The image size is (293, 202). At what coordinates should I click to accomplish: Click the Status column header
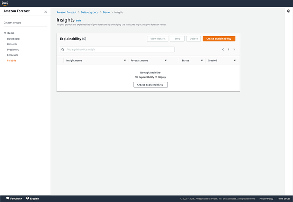(x=185, y=61)
